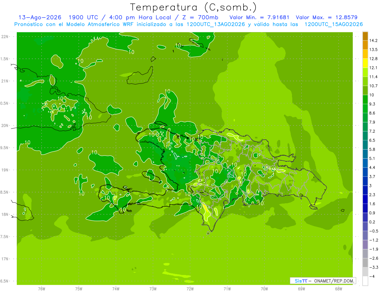Viewport: 380px width, 293px height.
Task: Click the "10.7" color scale value
Action: [x=373, y=86]
